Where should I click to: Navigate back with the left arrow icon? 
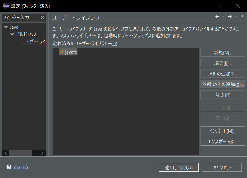[217, 17]
